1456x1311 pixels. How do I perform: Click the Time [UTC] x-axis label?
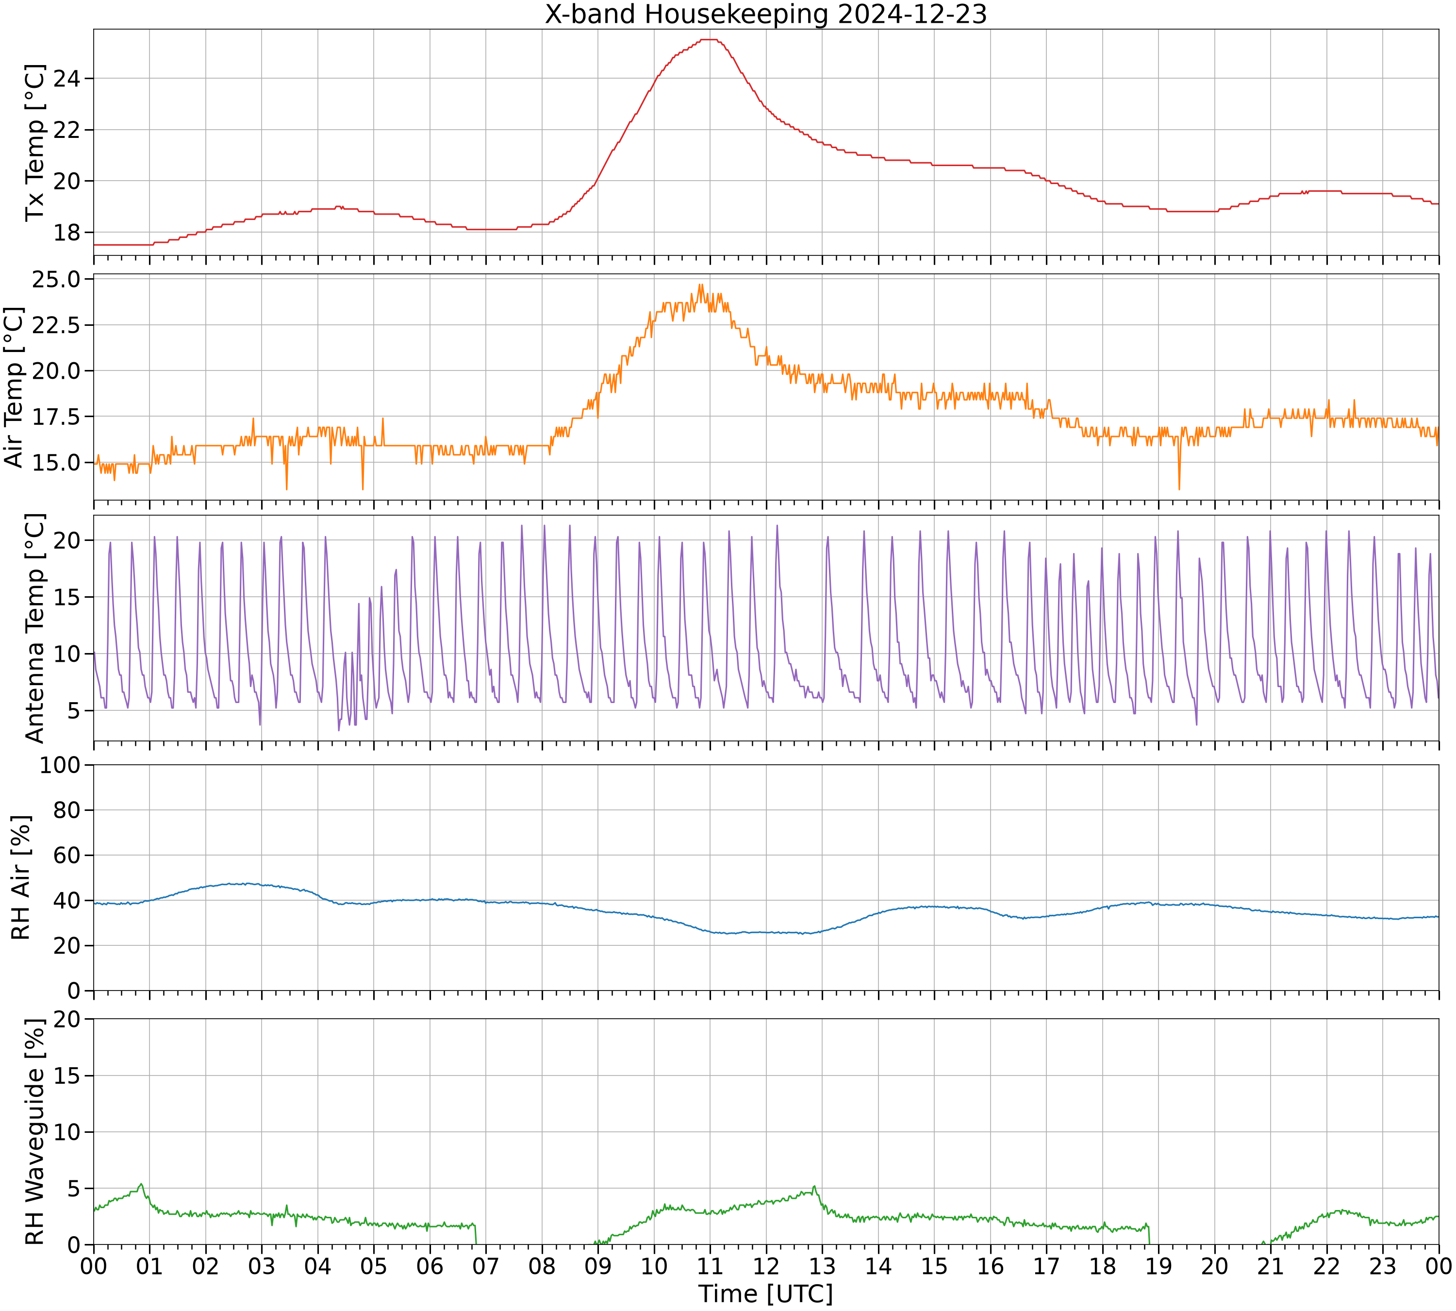765,1294
